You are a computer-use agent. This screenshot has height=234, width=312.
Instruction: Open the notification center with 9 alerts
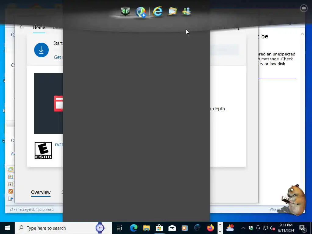[303, 228]
